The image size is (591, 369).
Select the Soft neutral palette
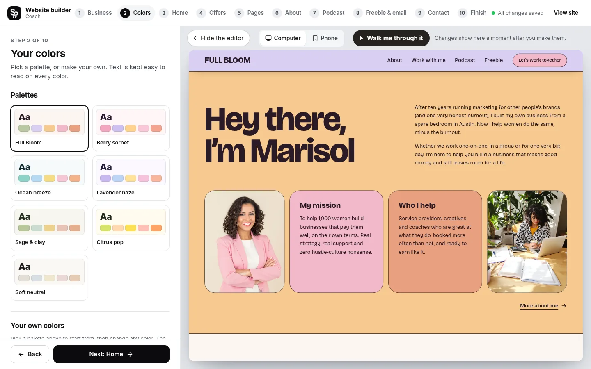click(49, 278)
